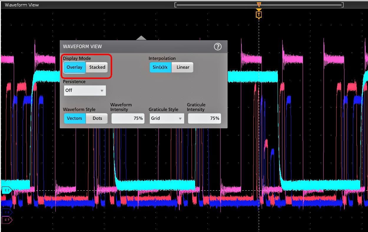Open help for Waveform View panel
The height and width of the screenshot is (232, 368).
pyautogui.click(x=218, y=47)
